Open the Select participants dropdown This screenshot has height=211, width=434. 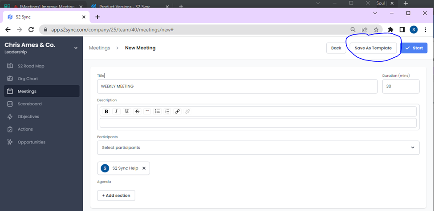coord(258,148)
